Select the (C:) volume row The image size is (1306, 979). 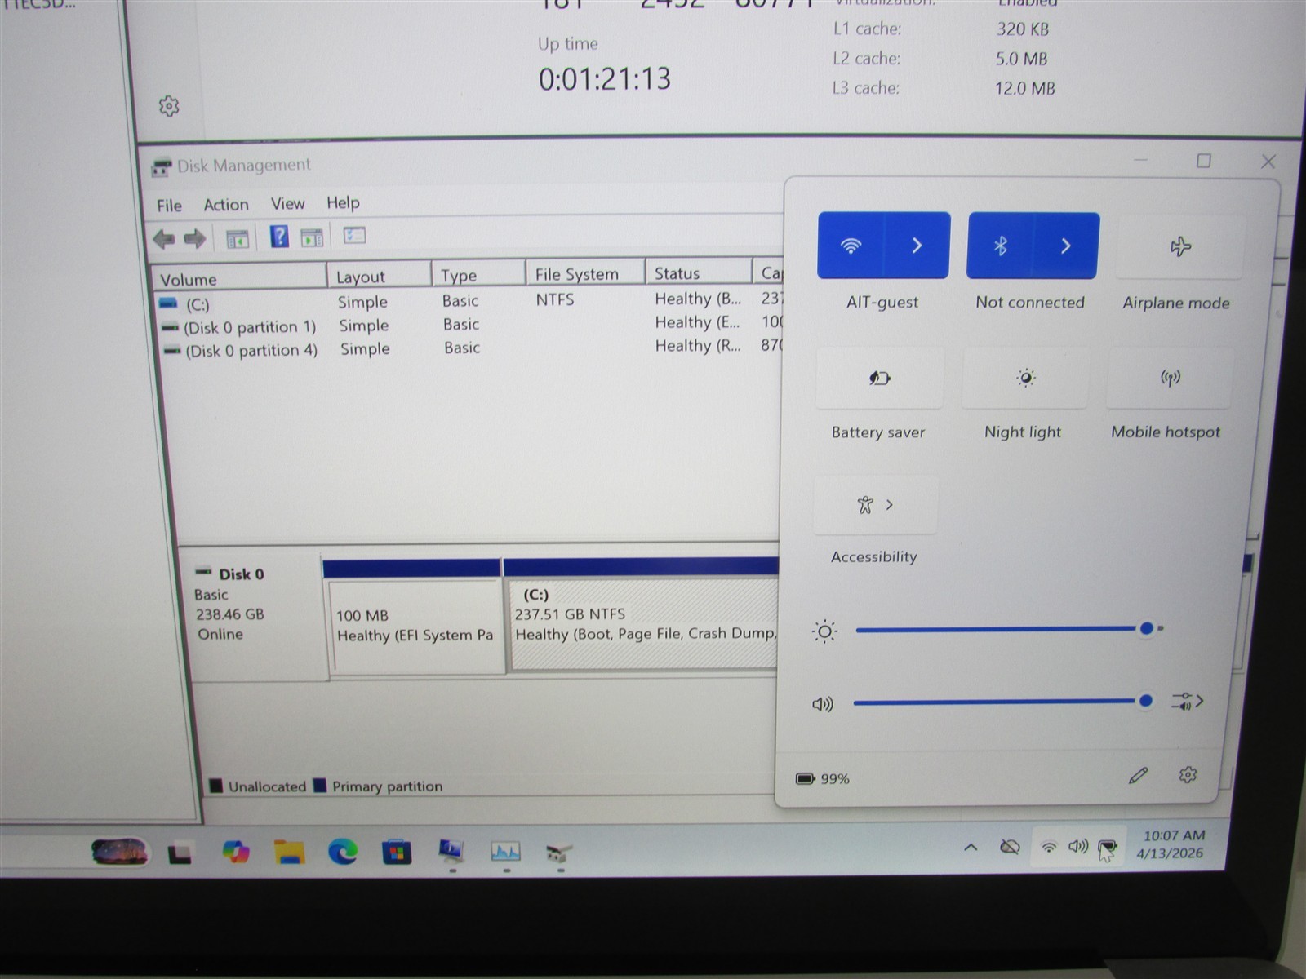tap(469, 301)
